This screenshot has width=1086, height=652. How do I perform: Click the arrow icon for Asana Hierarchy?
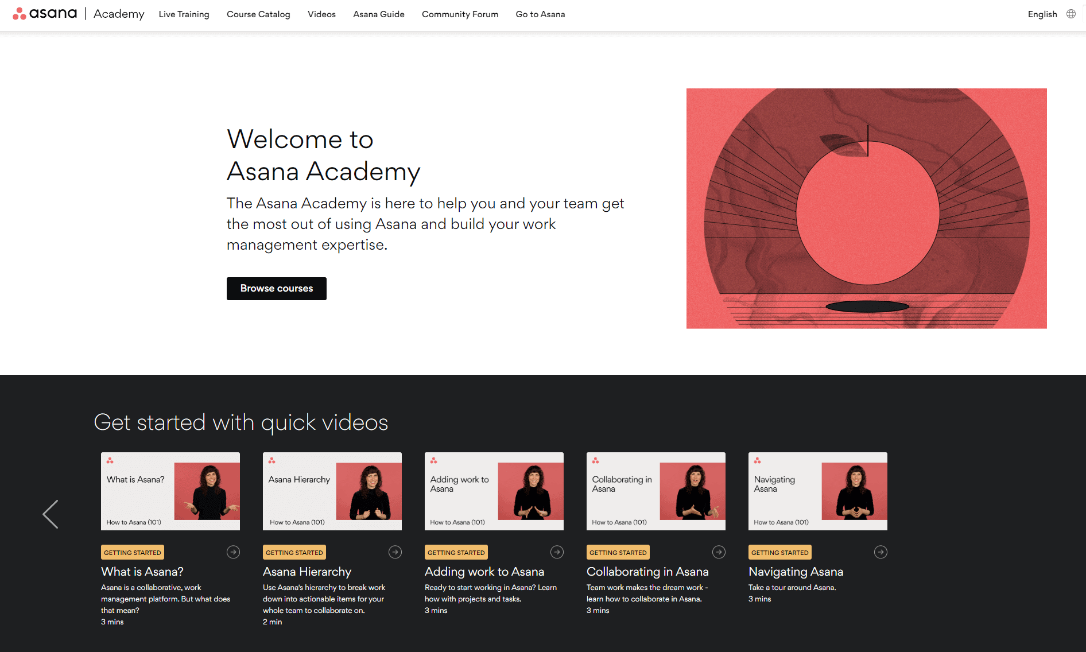(395, 552)
